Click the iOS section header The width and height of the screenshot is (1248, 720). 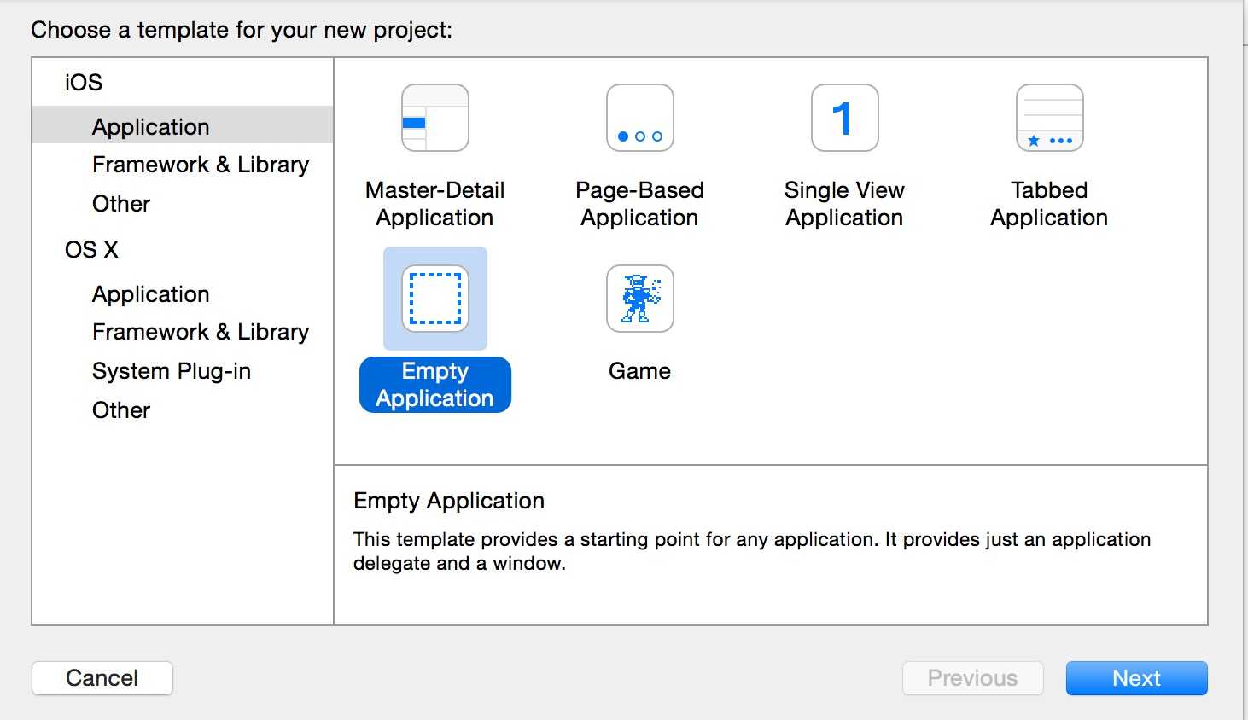84,83
